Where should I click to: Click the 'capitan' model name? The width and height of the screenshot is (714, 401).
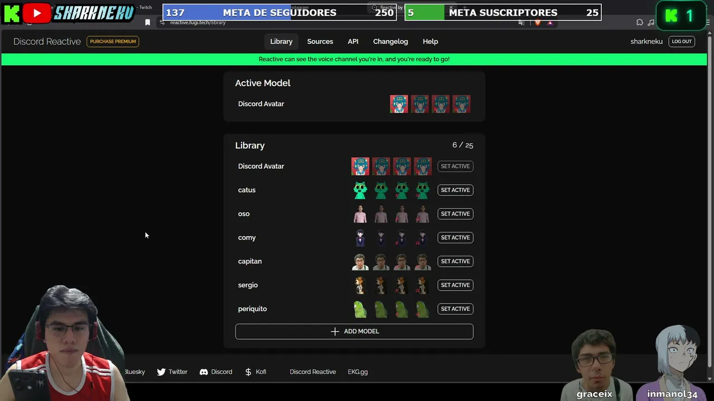[250, 261]
